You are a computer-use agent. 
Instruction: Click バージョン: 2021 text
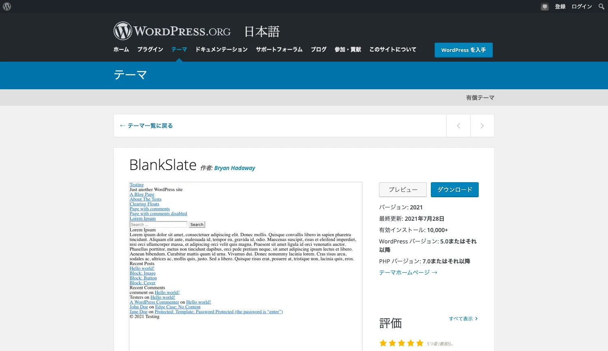click(401, 207)
